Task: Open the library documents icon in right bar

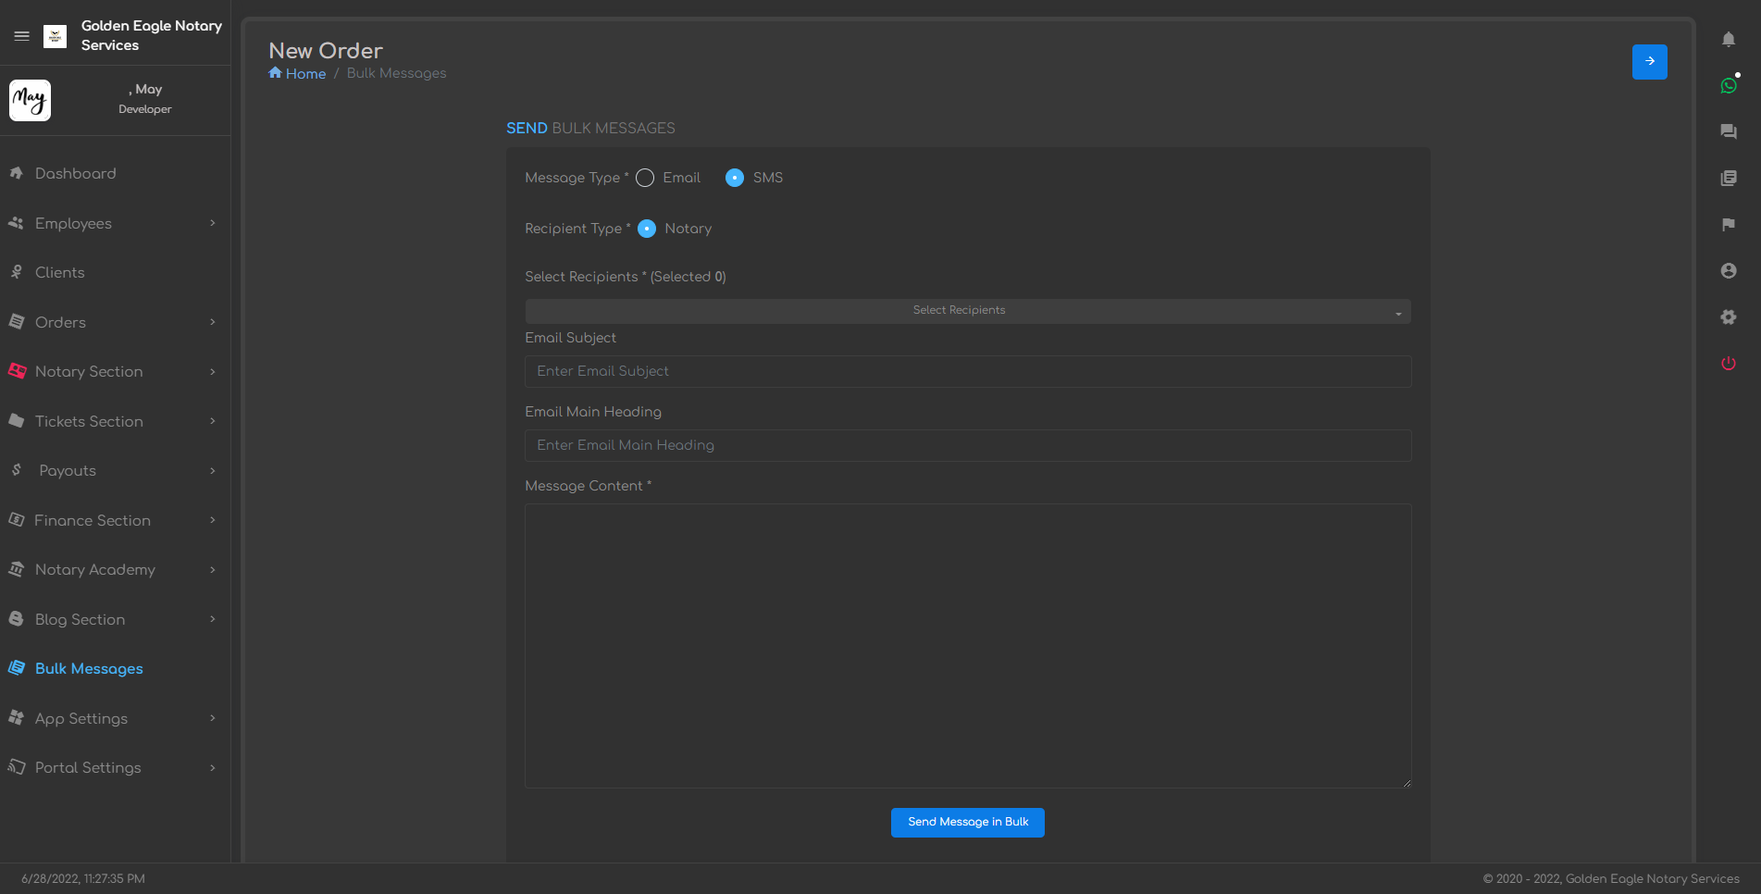Action: pos(1729,178)
